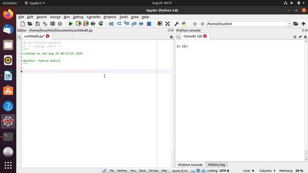Stop the current console command square
Viewport: 308px width, 173px height.
pos(295,37)
